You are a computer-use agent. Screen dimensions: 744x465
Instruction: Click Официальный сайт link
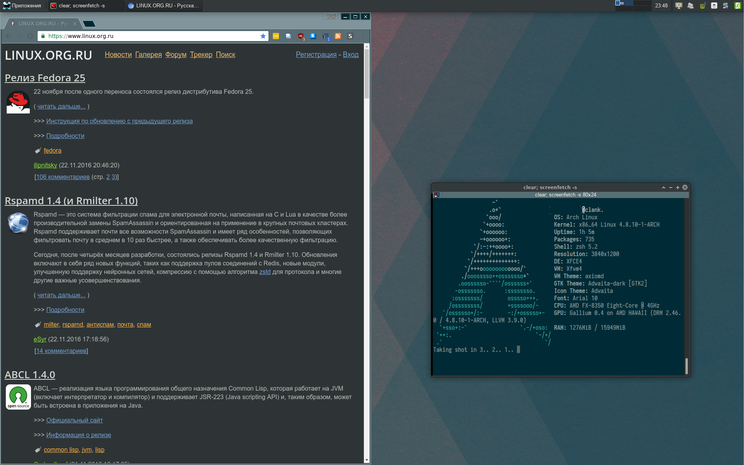(x=74, y=420)
